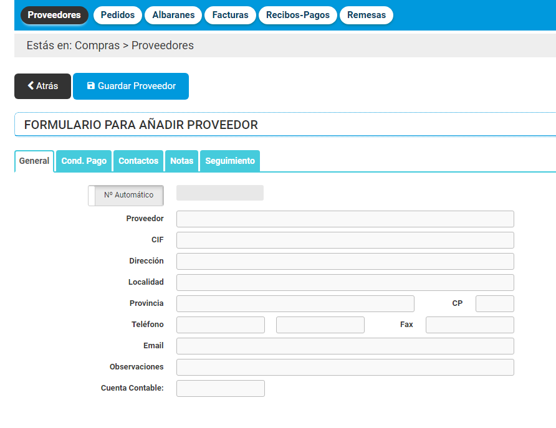
Task: Click the Guardar Proveedor button
Action: tap(131, 86)
